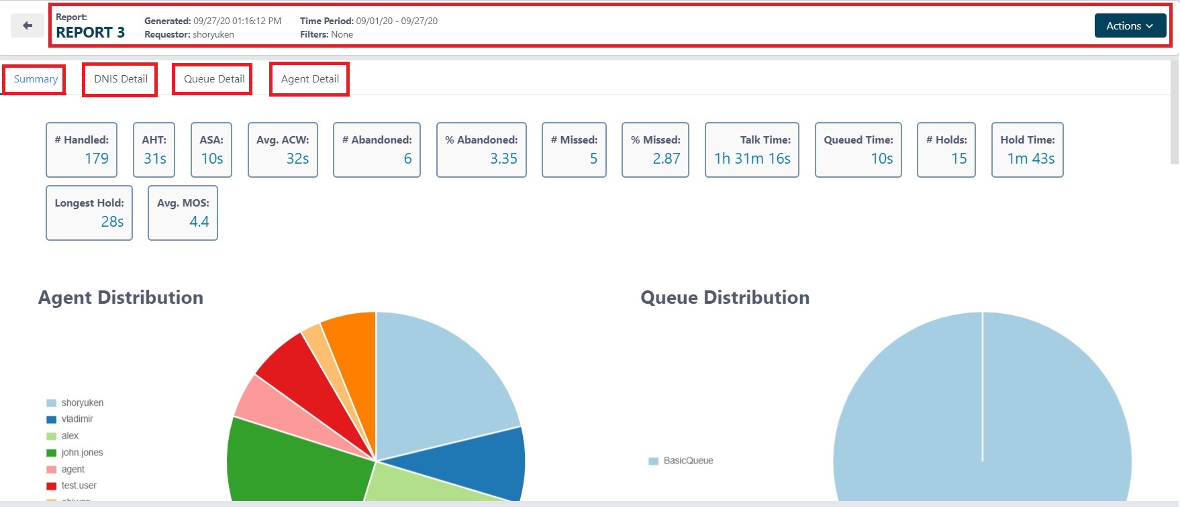Click the back arrow button
Image resolution: width=1180 pixels, height=507 pixels.
coord(28,25)
